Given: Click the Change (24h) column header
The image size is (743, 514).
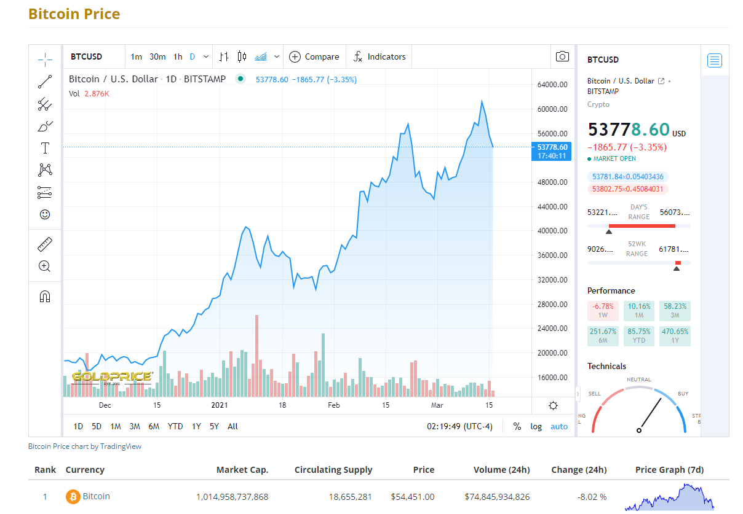Looking at the screenshot, I should pos(579,470).
